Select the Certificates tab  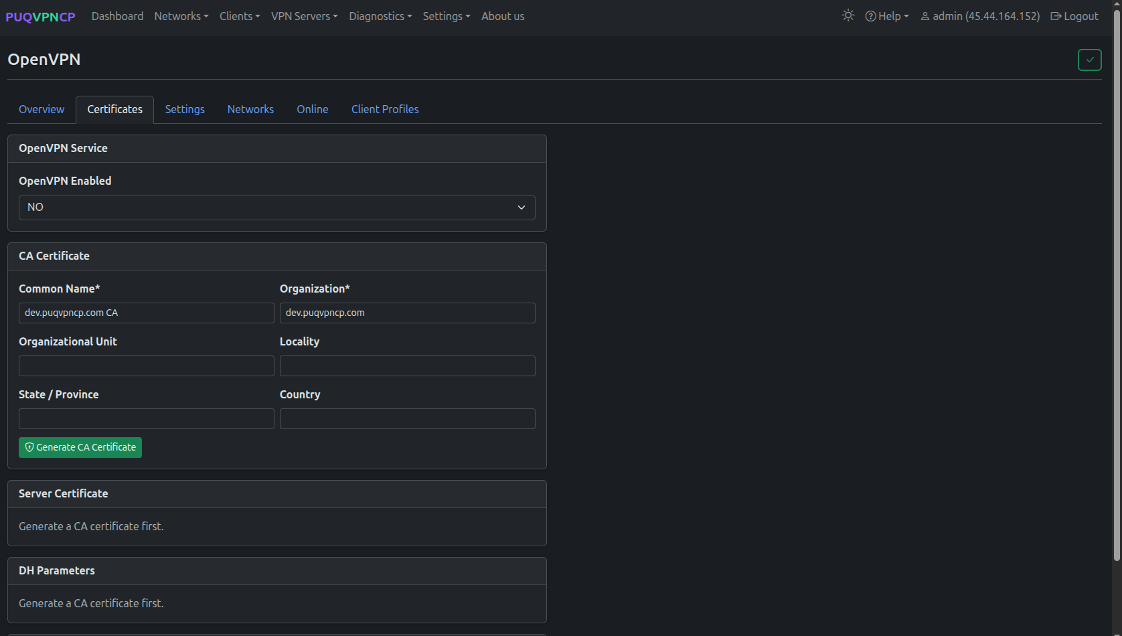(114, 109)
